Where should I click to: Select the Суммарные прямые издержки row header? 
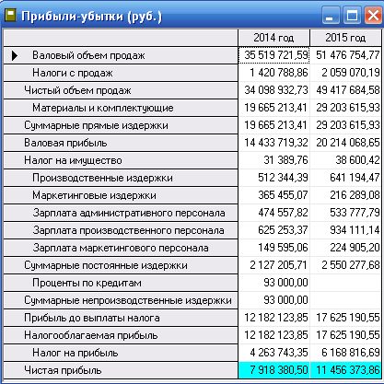tap(121, 125)
